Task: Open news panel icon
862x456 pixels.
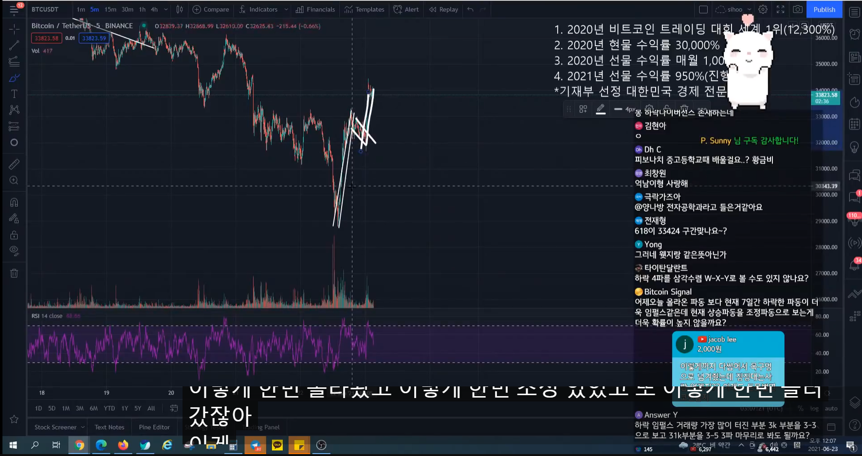Action: point(854,57)
